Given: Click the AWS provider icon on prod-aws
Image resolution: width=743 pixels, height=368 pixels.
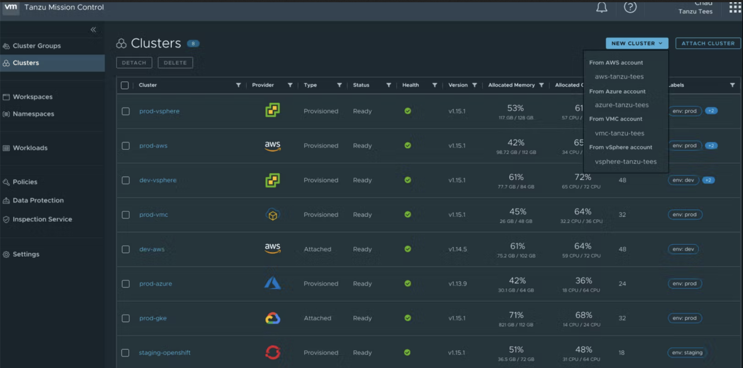Looking at the screenshot, I should pos(272,145).
